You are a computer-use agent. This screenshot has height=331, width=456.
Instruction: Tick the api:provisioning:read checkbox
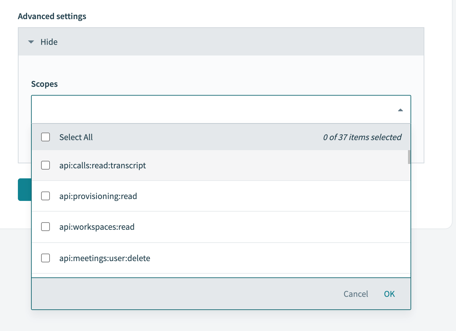(45, 196)
